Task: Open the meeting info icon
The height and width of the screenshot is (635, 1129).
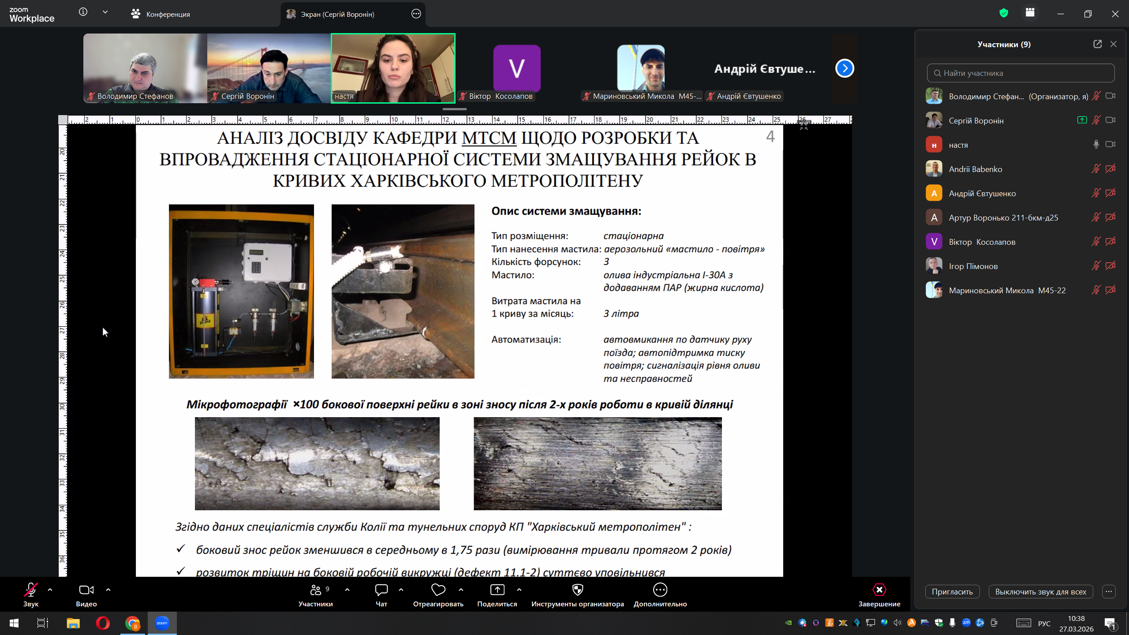Action: [83, 12]
